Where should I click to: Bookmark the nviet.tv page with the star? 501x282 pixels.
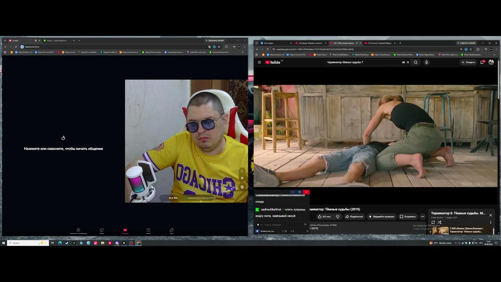point(219,47)
